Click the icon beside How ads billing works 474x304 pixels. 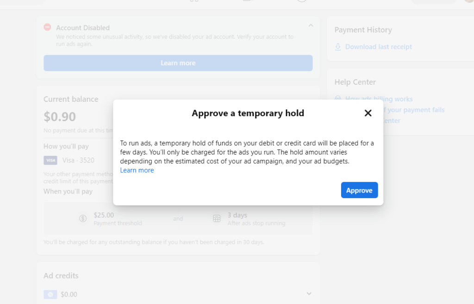(x=338, y=99)
